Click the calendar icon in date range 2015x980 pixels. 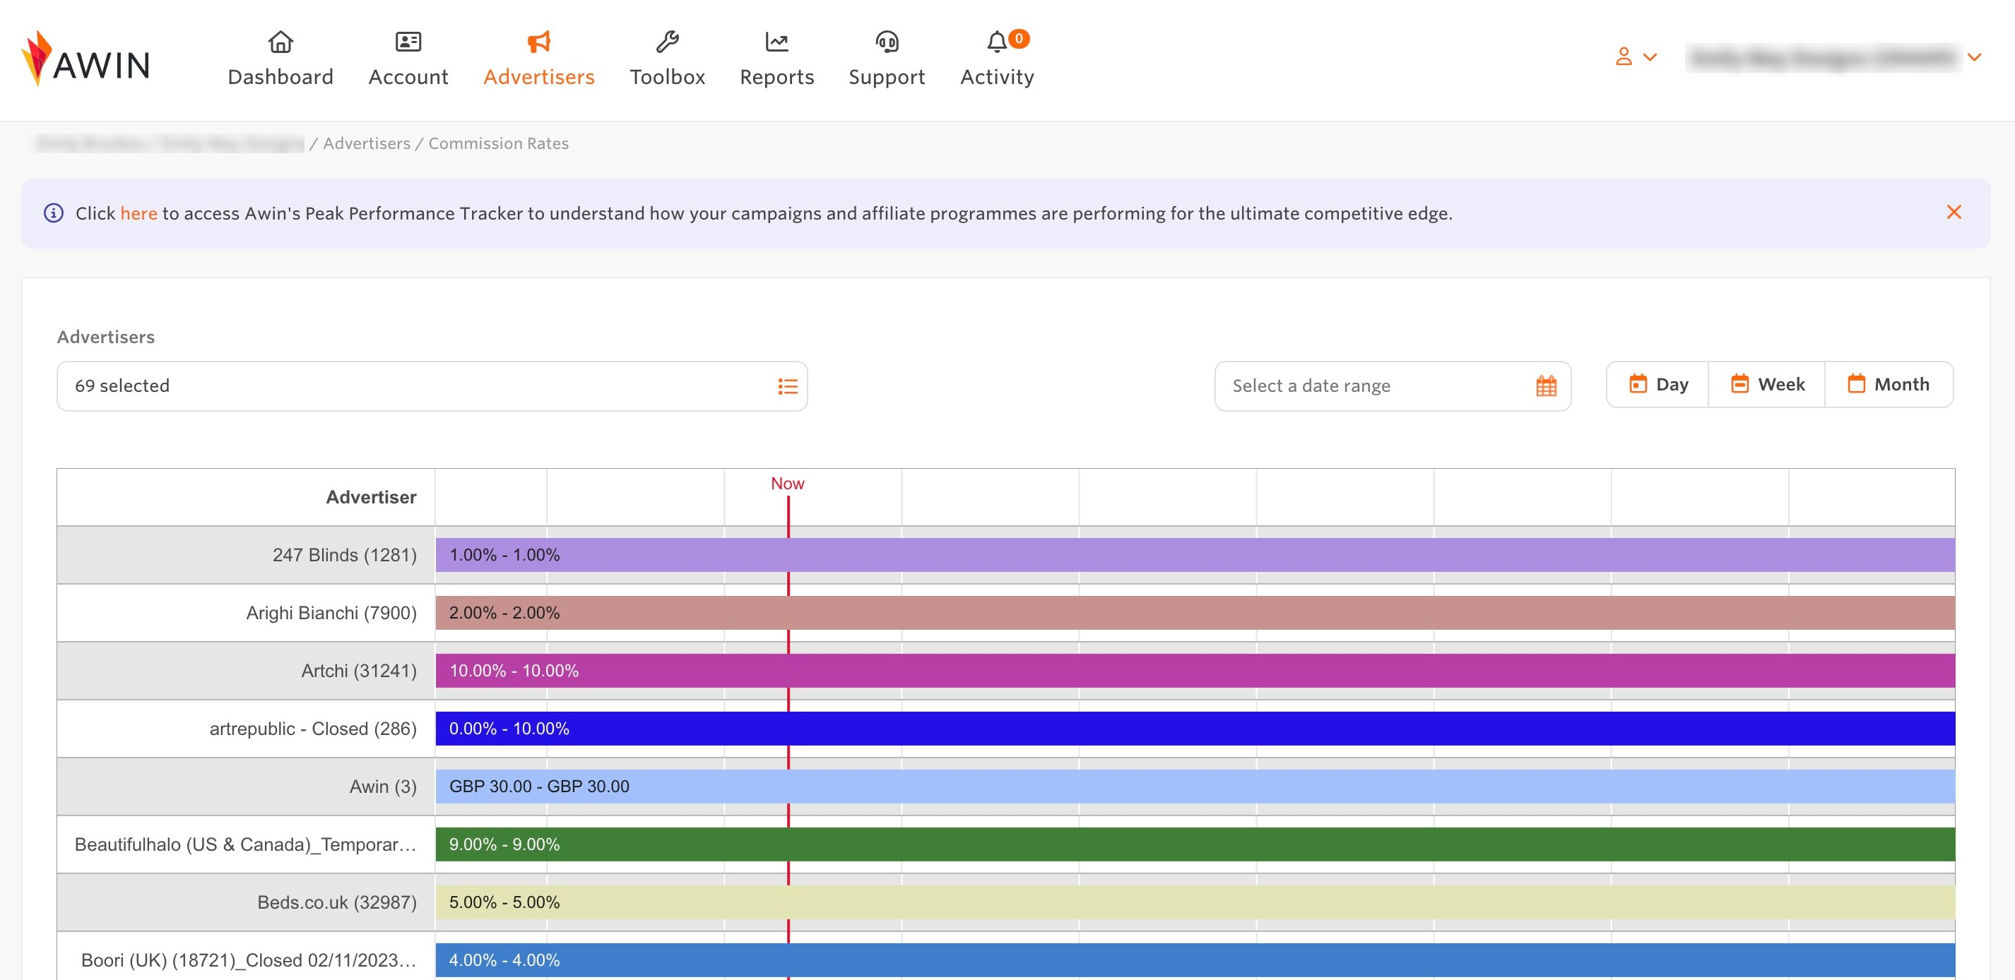pyautogui.click(x=1546, y=386)
